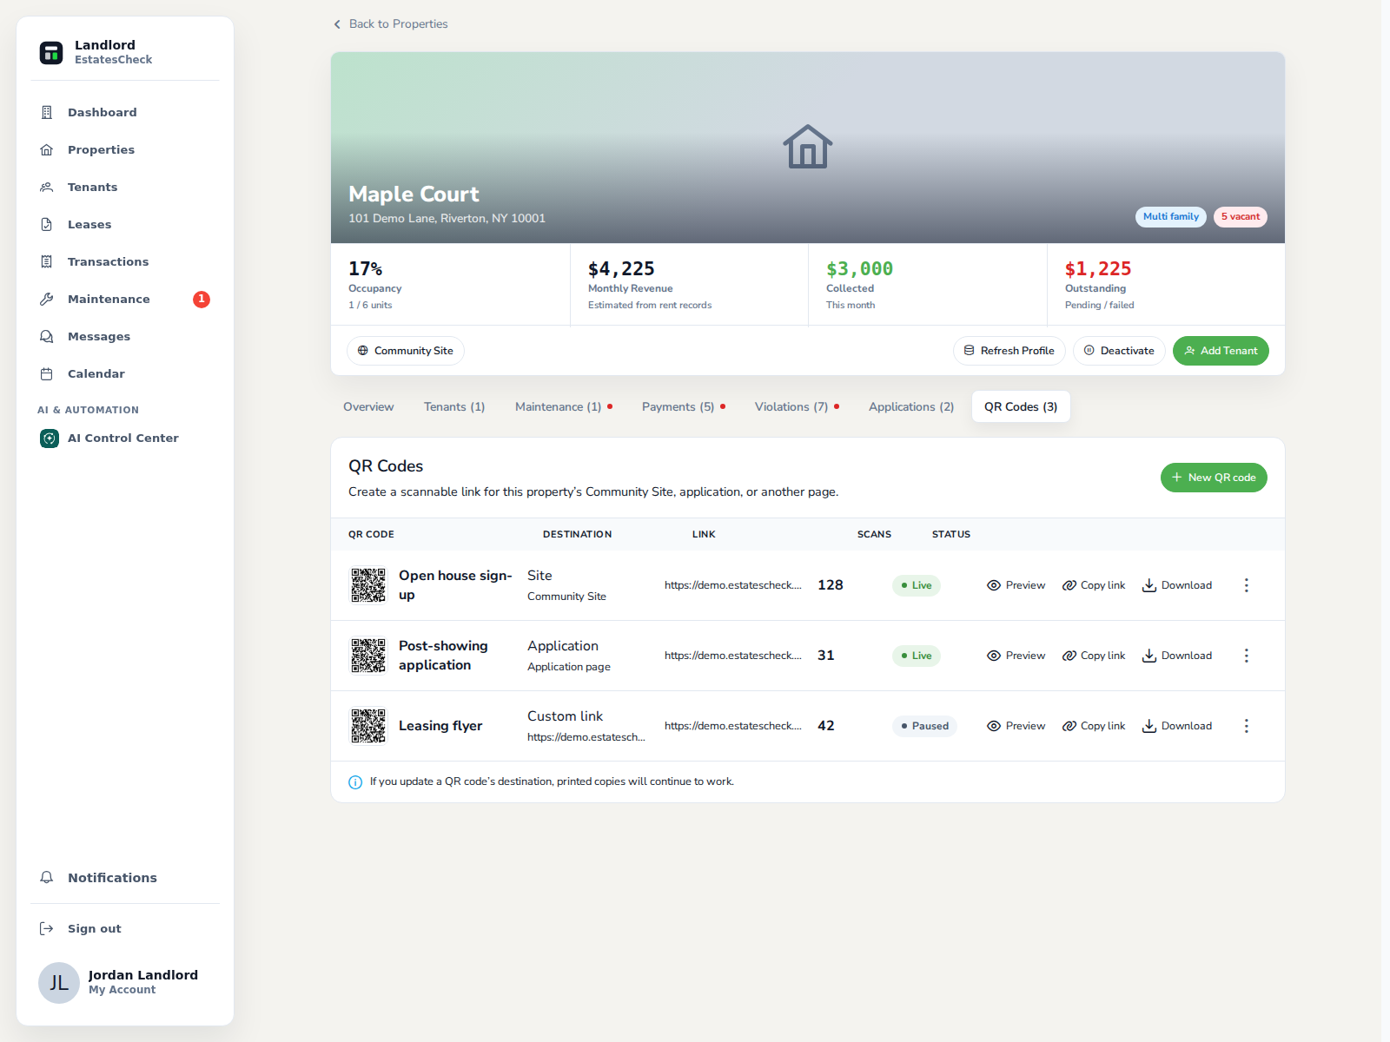Download the Leasing flyer QR code

pyautogui.click(x=1177, y=726)
